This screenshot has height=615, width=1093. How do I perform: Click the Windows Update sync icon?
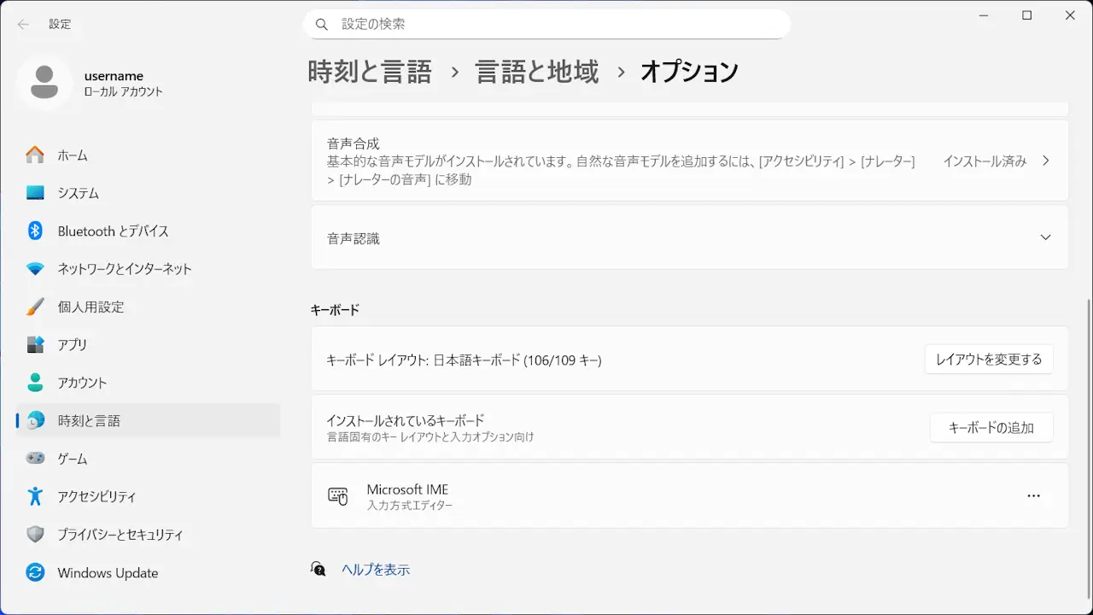point(35,572)
